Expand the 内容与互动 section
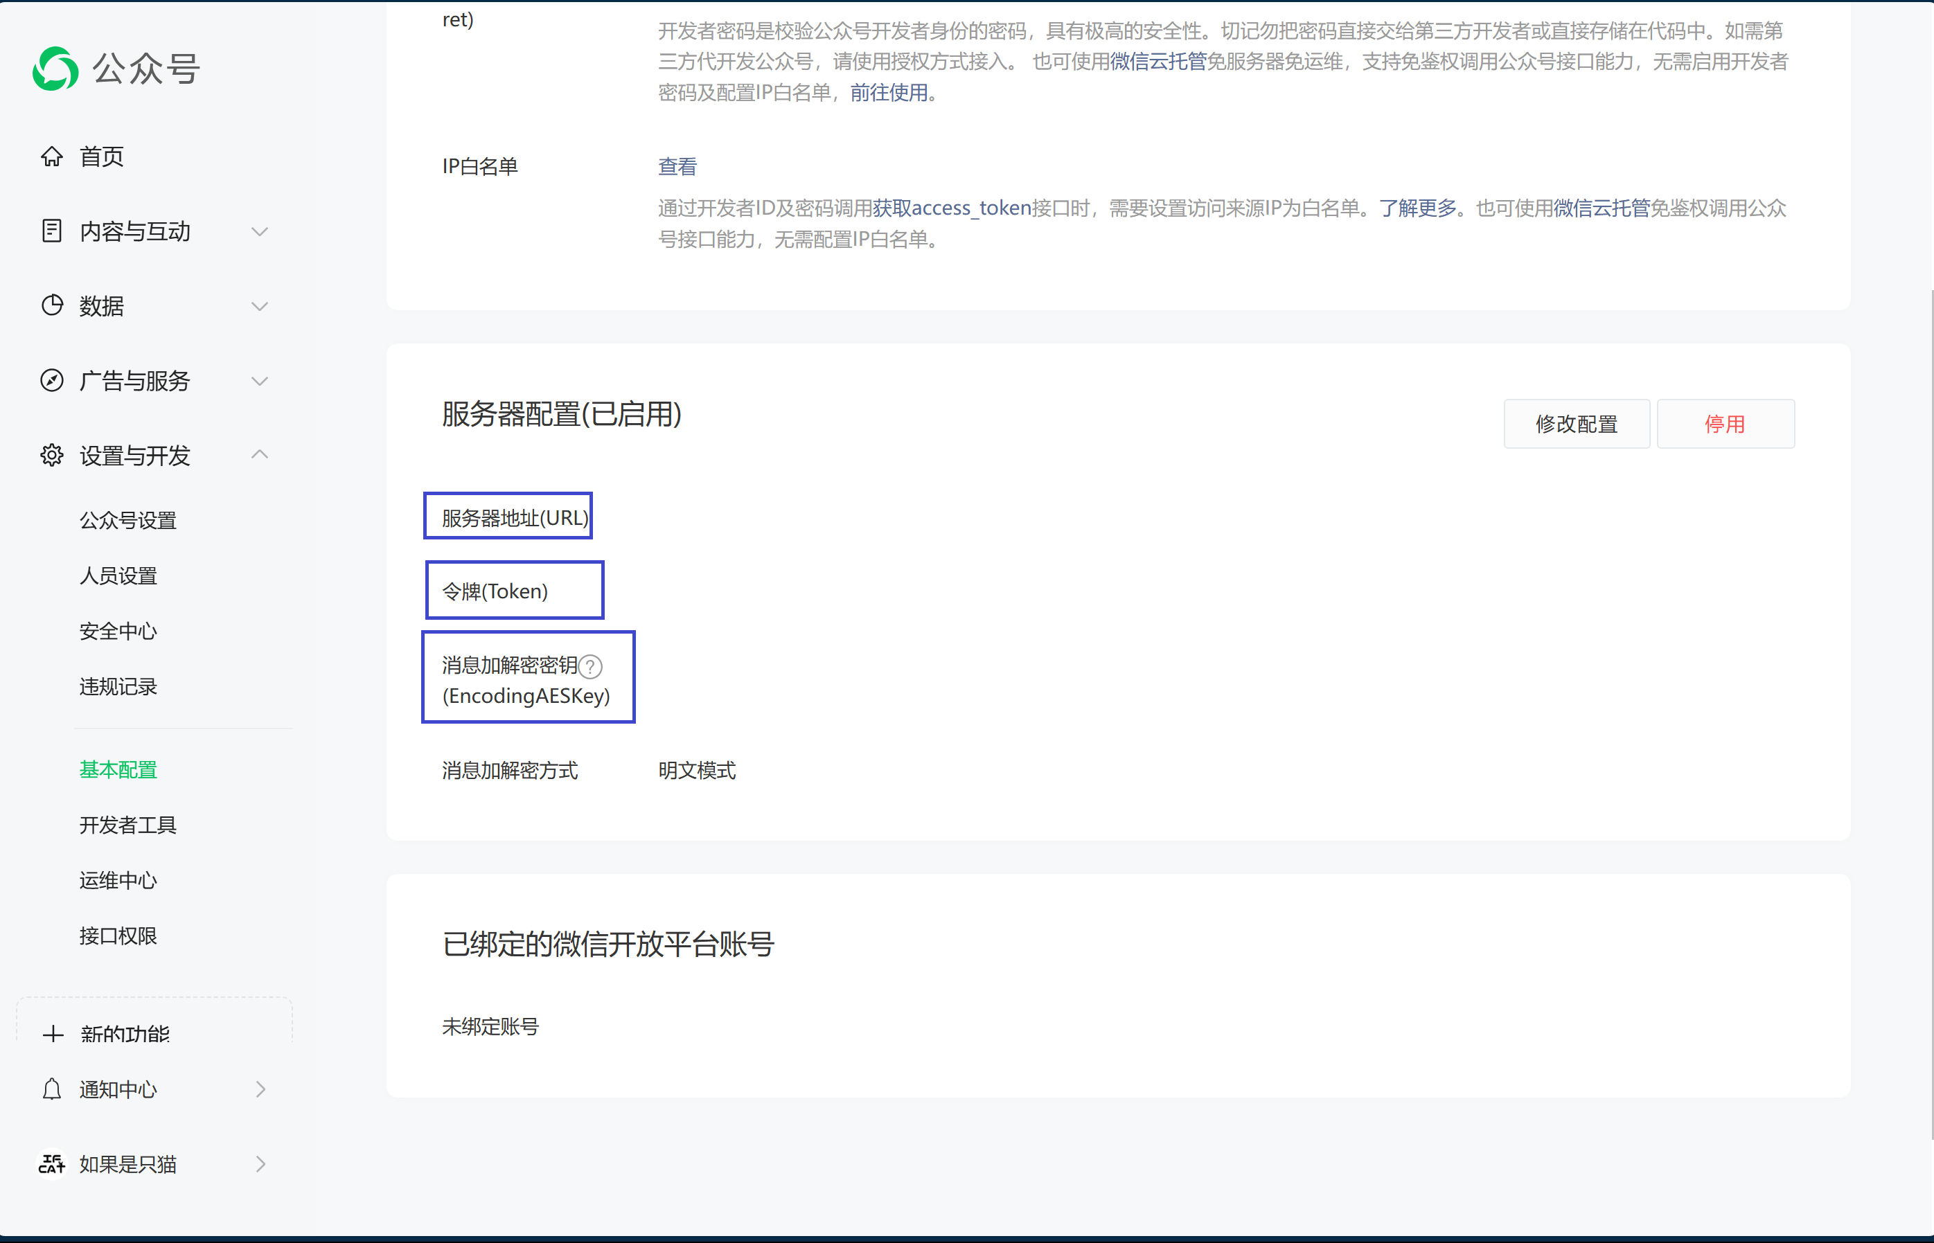The image size is (1934, 1243). point(259,232)
